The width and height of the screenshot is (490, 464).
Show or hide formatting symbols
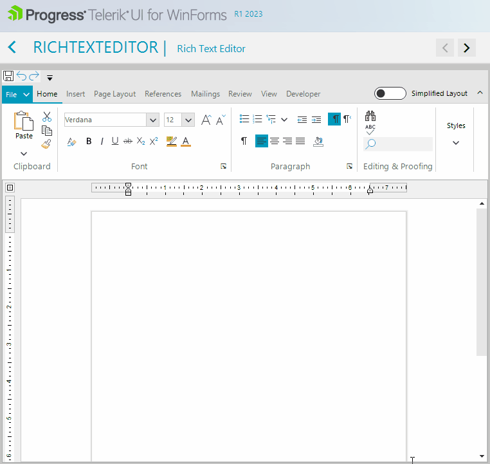pos(244,142)
